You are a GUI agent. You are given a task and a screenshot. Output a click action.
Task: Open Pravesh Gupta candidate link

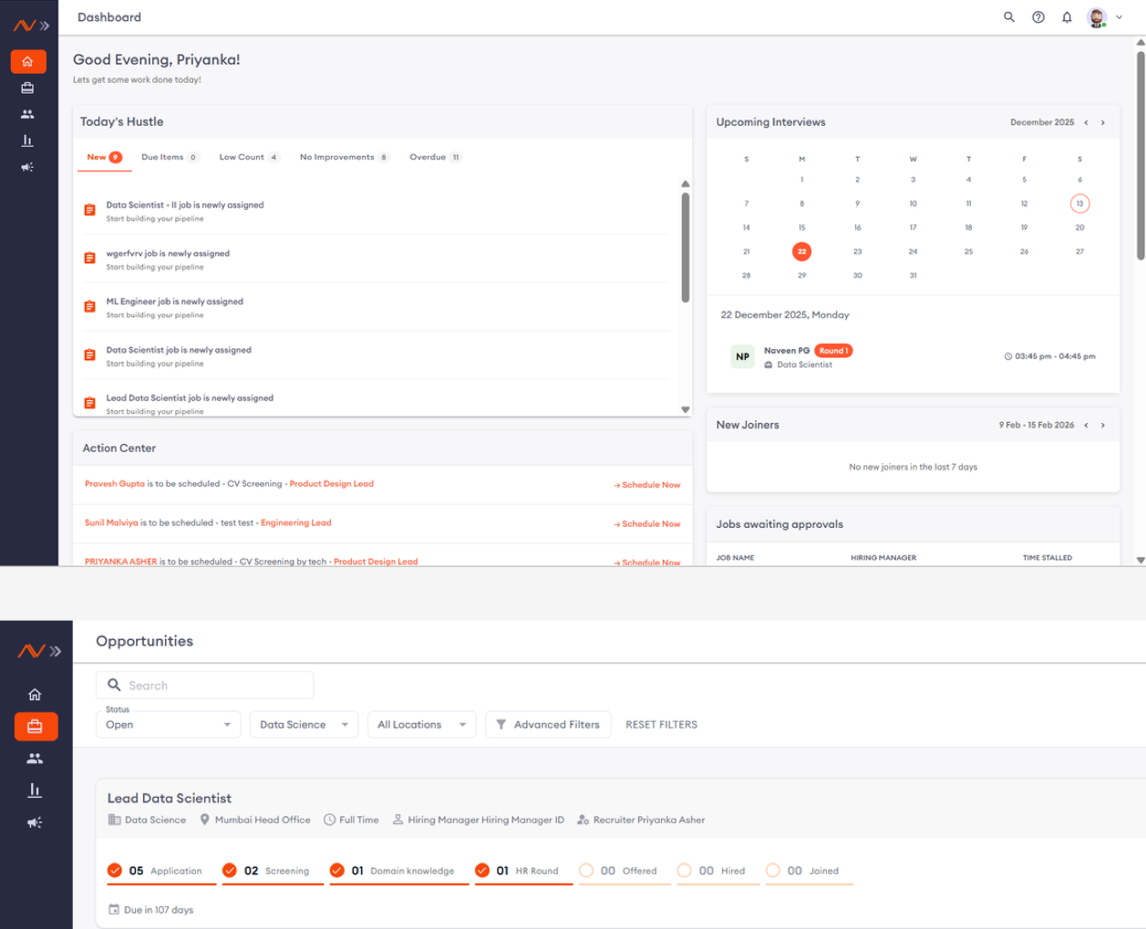(x=115, y=484)
